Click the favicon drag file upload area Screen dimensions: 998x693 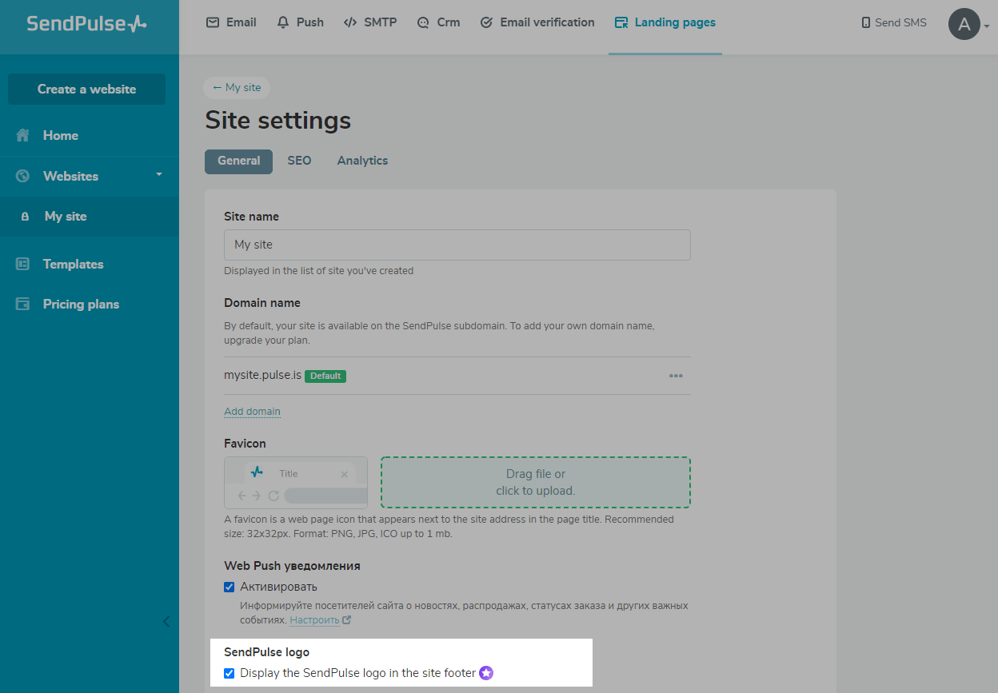535,482
